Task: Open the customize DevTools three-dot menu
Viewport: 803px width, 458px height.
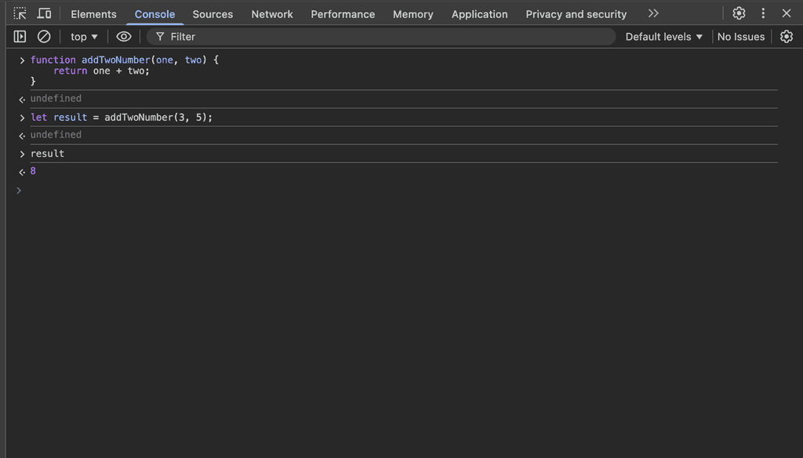Action: tap(763, 13)
